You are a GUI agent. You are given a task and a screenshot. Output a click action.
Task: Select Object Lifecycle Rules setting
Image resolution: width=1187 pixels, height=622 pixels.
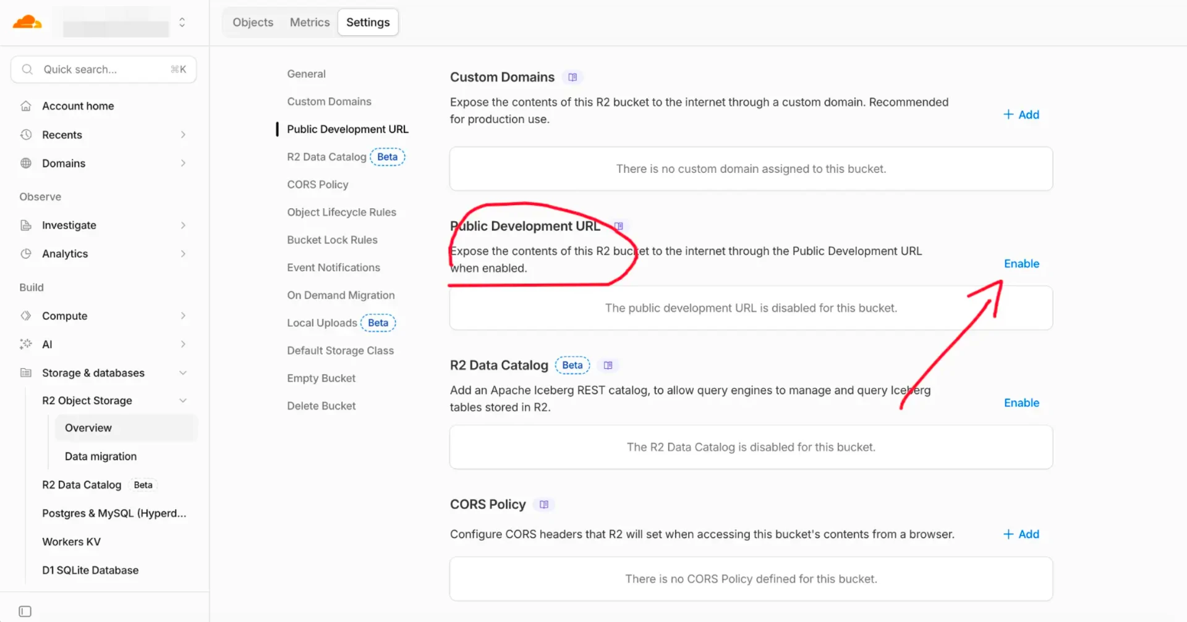(341, 212)
